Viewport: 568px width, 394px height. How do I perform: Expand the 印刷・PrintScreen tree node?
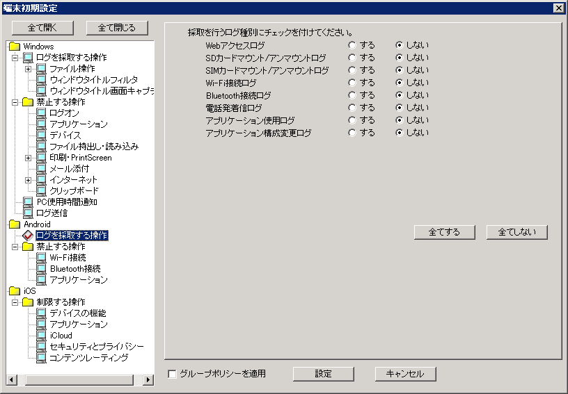click(x=28, y=158)
